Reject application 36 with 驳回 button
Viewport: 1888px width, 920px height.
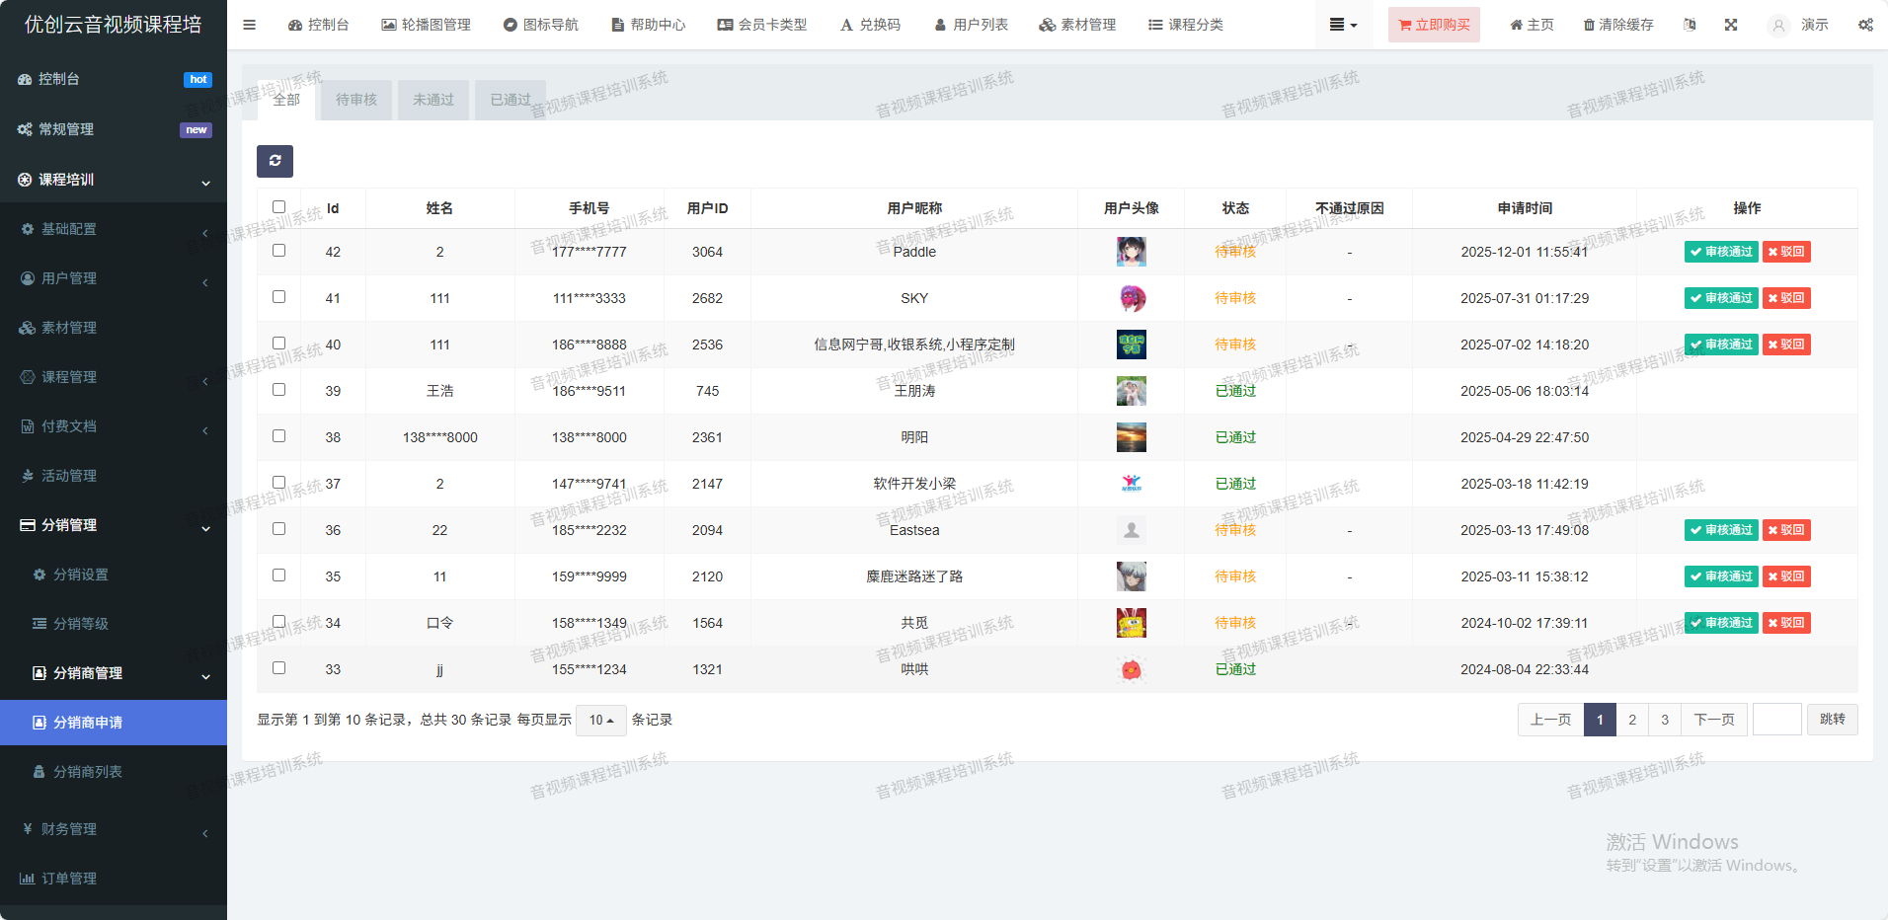click(1786, 530)
